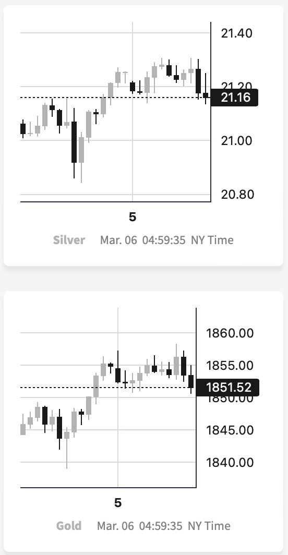Screen dimensions: 288x555
Task: Click the 1840.00 price axis label
Action: (230, 462)
